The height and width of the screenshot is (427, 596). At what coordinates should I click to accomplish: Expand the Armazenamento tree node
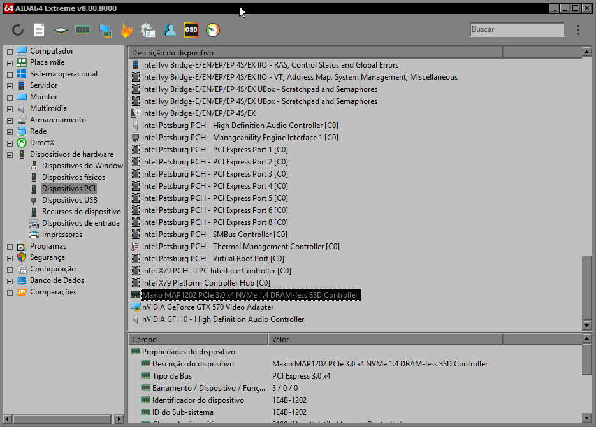tap(10, 120)
